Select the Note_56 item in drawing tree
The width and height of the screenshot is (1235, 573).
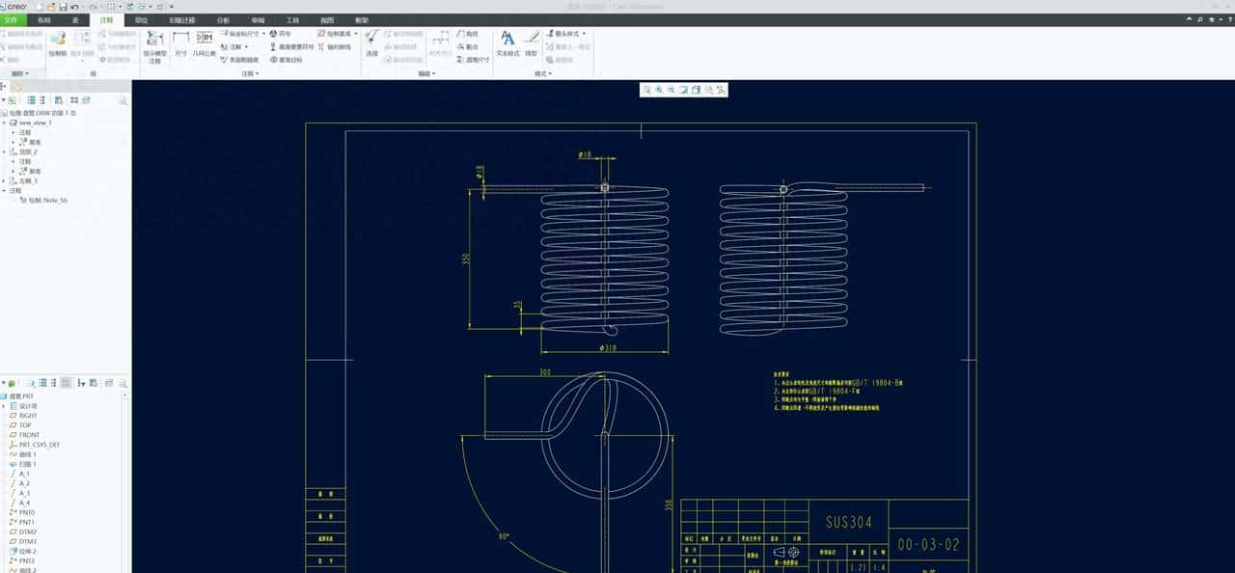(x=47, y=201)
